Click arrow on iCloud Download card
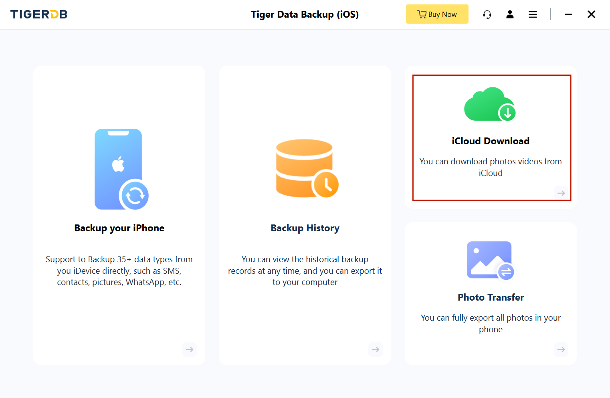This screenshot has width=610, height=398. coord(561,193)
